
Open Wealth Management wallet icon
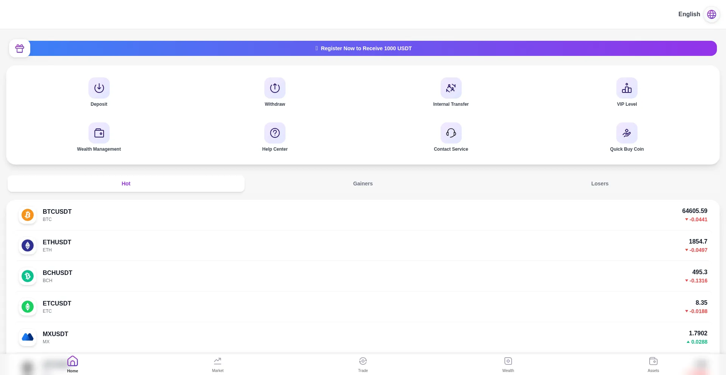point(99,133)
